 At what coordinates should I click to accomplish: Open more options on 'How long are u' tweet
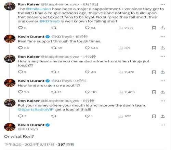pyautogui.click(x=163, y=81)
